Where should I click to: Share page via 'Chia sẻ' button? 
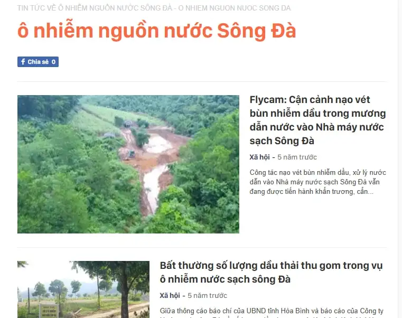coord(38,62)
